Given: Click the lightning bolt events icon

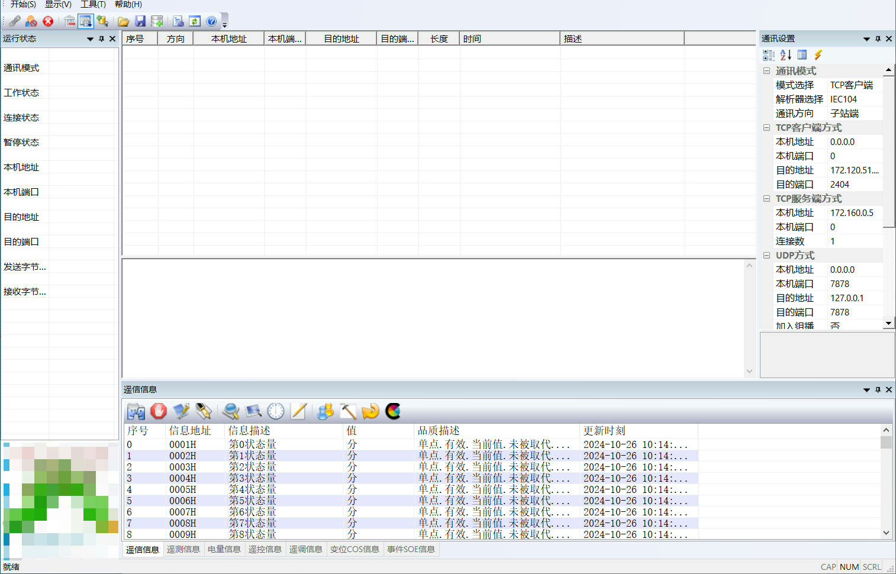Looking at the screenshot, I should point(818,55).
